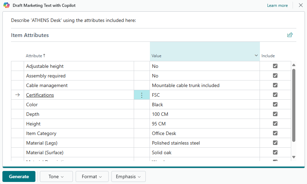Click scrollbar down arrow in attributes list
The width and height of the screenshot is (307, 184).
[294, 157]
